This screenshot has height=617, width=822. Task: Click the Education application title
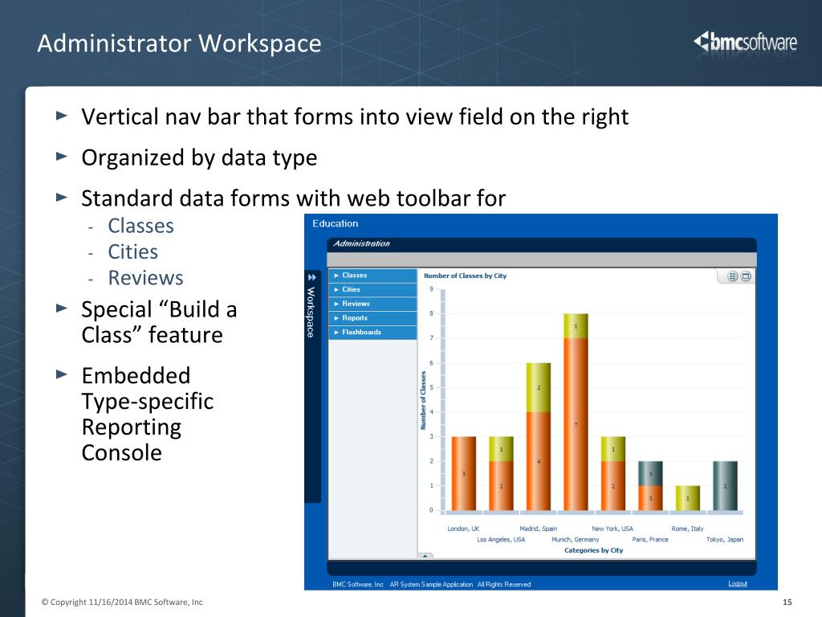[x=335, y=223]
